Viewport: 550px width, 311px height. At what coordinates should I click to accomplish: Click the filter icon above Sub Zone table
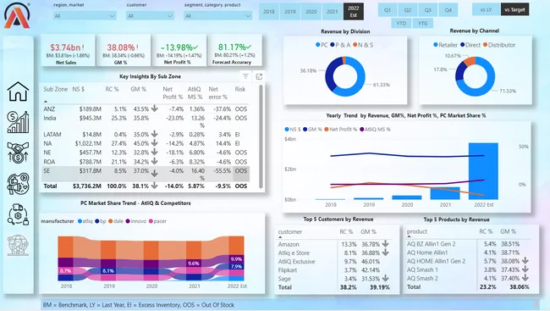(245, 76)
